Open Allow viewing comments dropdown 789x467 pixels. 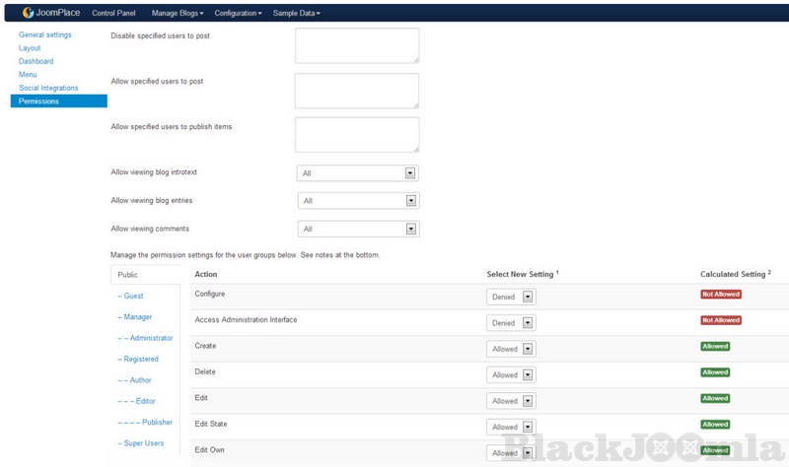coord(358,229)
